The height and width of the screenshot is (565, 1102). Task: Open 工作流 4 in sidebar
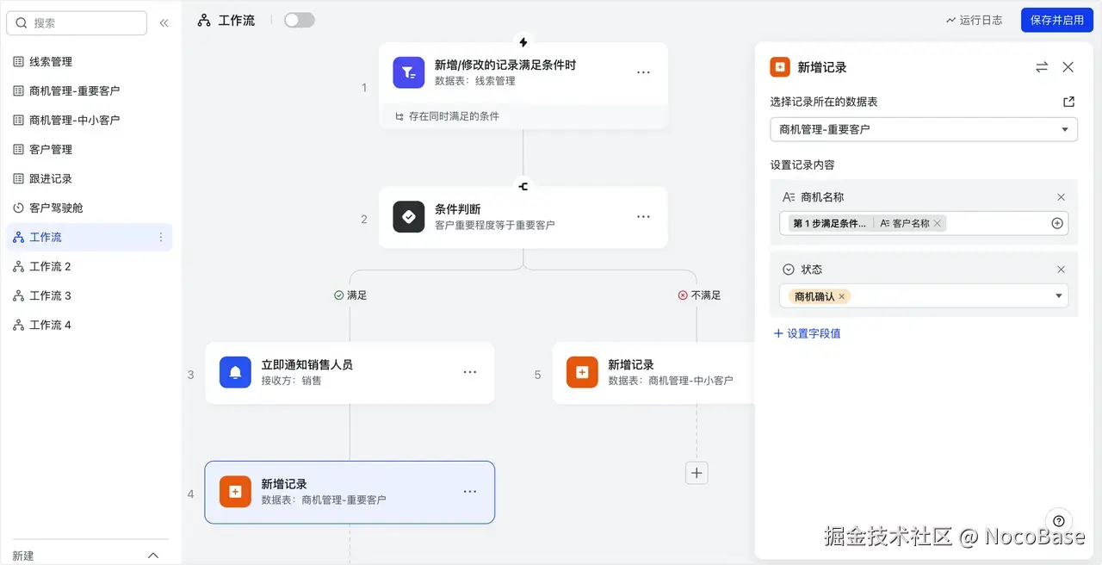89,325
